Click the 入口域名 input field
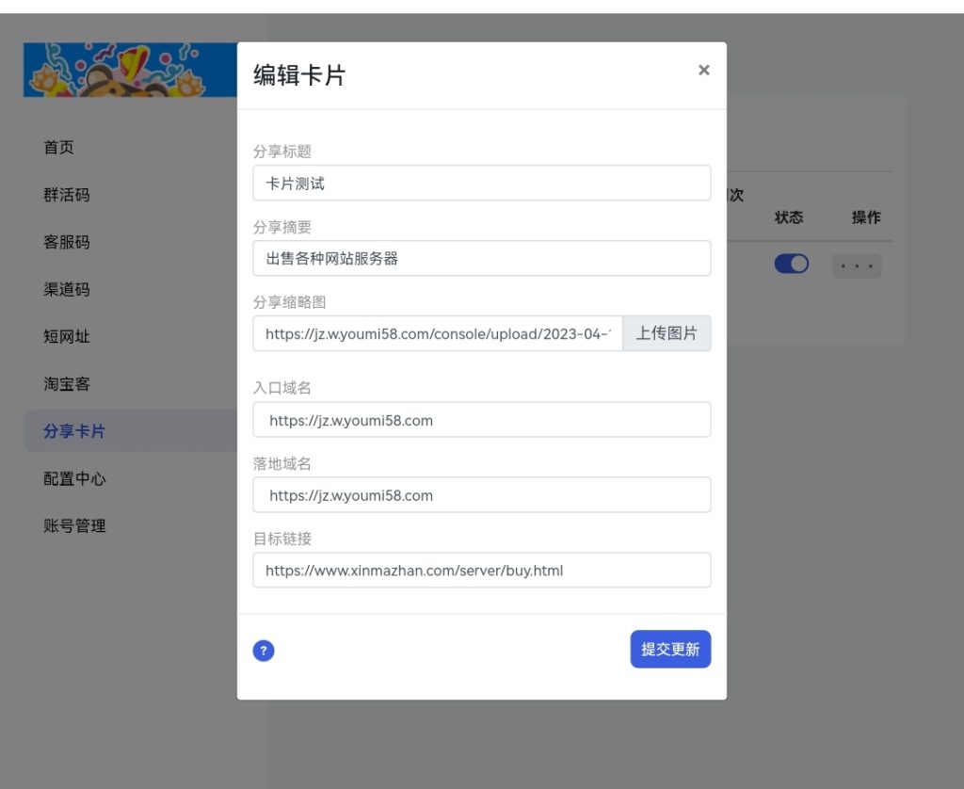This screenshot has width=964, height=789. pyautogui.click(x=481, y=420)
